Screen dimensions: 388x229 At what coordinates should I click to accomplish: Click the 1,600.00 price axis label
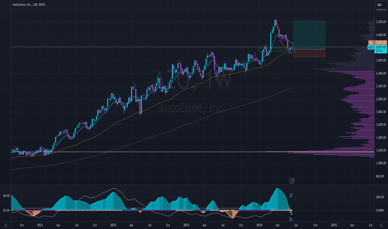click(381, 125)
